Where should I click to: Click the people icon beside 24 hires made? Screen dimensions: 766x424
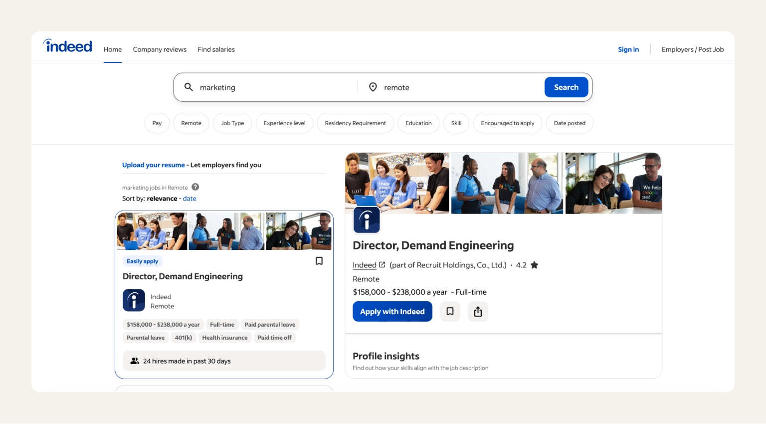[135, 361]
